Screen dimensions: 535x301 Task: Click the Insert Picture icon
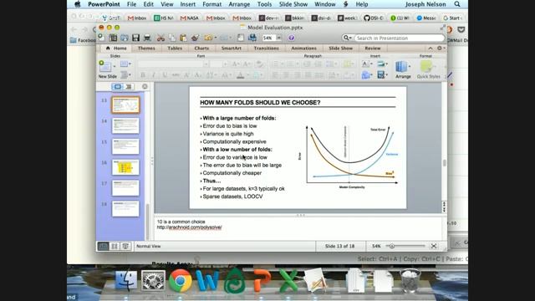[x=381, y=64]
